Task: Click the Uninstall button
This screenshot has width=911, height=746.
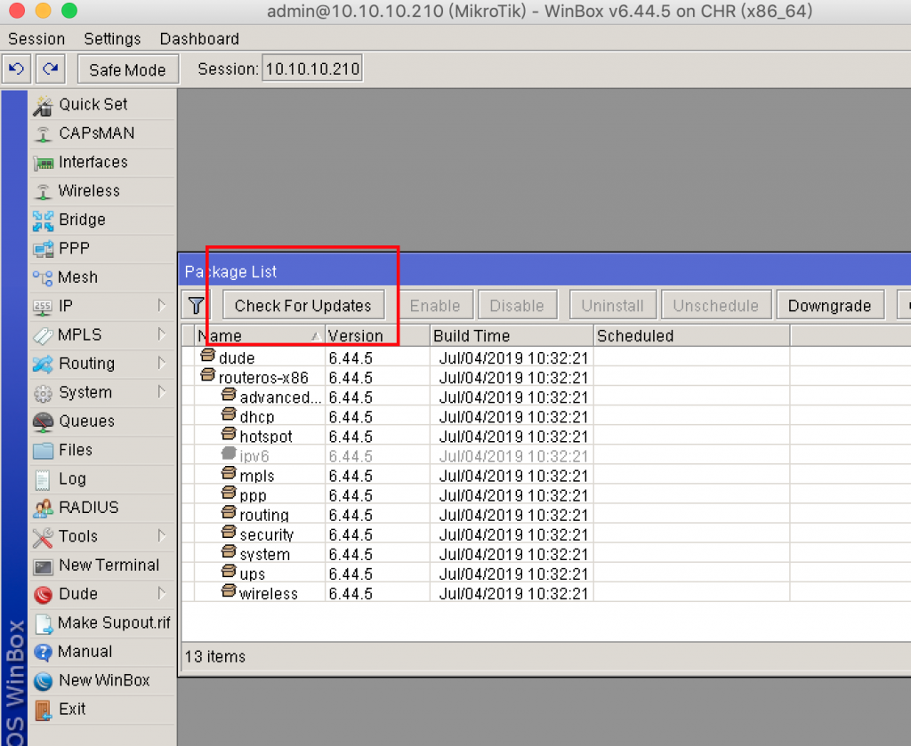Action: [x=612, y=305]
